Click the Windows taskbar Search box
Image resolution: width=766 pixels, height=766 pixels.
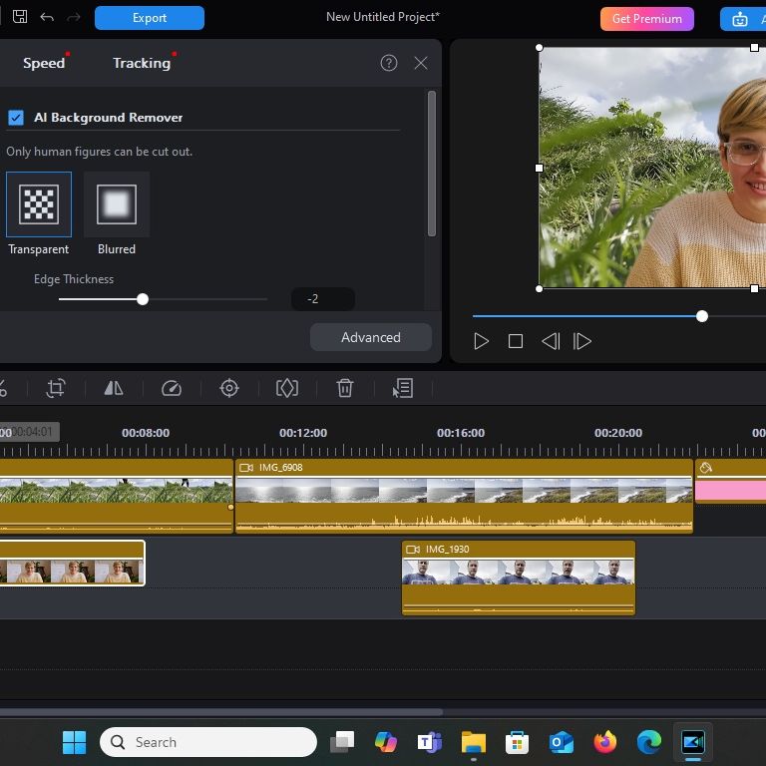208,742
